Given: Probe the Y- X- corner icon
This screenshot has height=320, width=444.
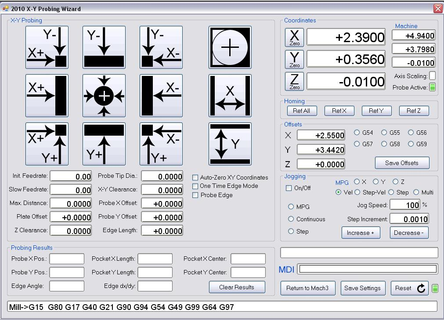Looking at the screenshot, I should point(161,47).
